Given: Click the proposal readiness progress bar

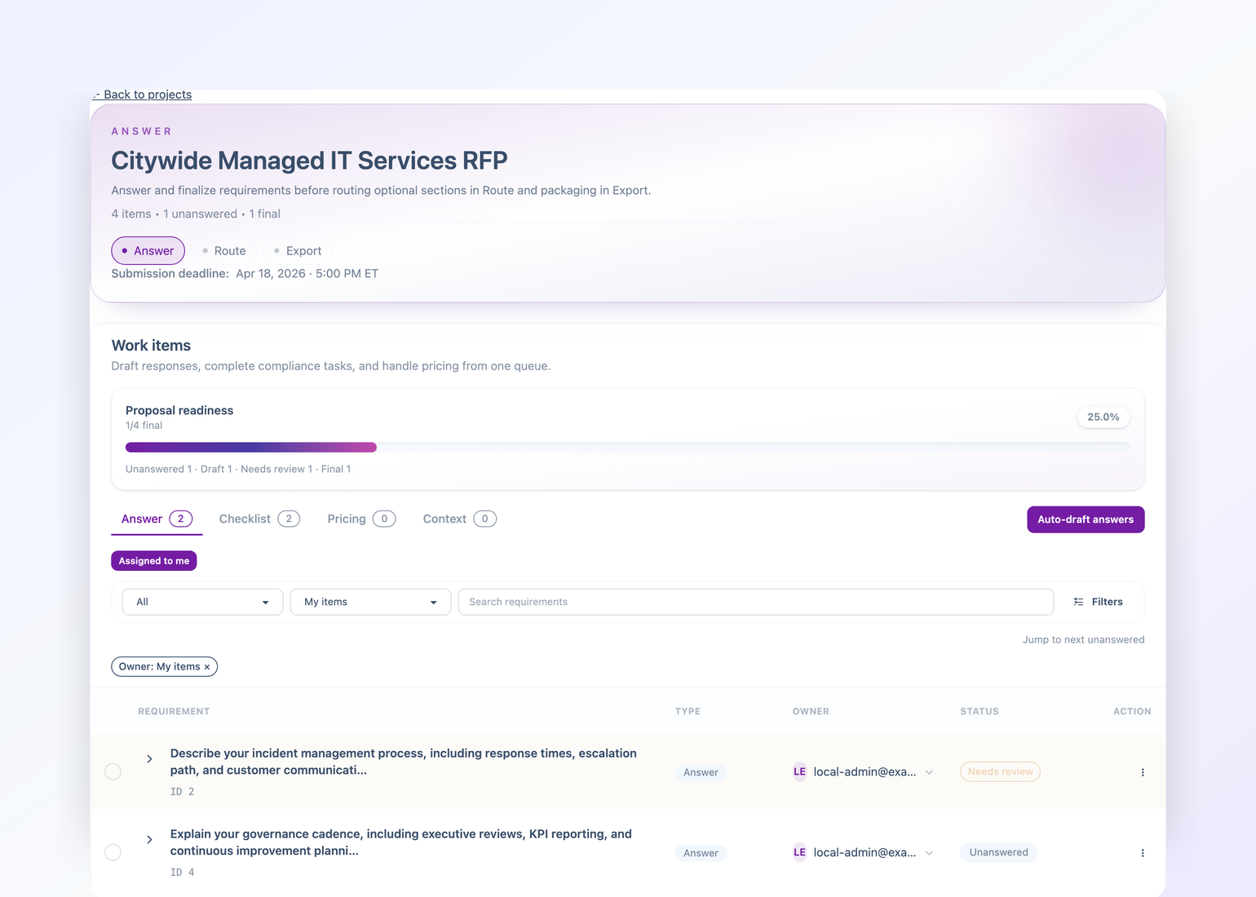Looking at the screenshot, I should point(626,447).
